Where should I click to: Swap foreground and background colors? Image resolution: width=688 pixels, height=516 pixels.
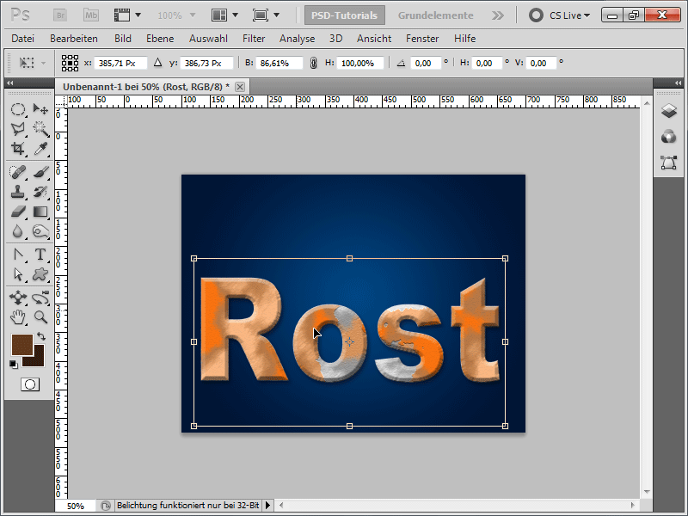(41, 336)
